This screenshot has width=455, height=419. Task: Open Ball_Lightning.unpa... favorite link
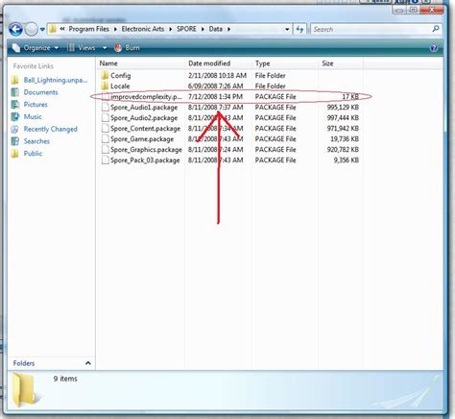pyautogui.click(x=56, y=80)
